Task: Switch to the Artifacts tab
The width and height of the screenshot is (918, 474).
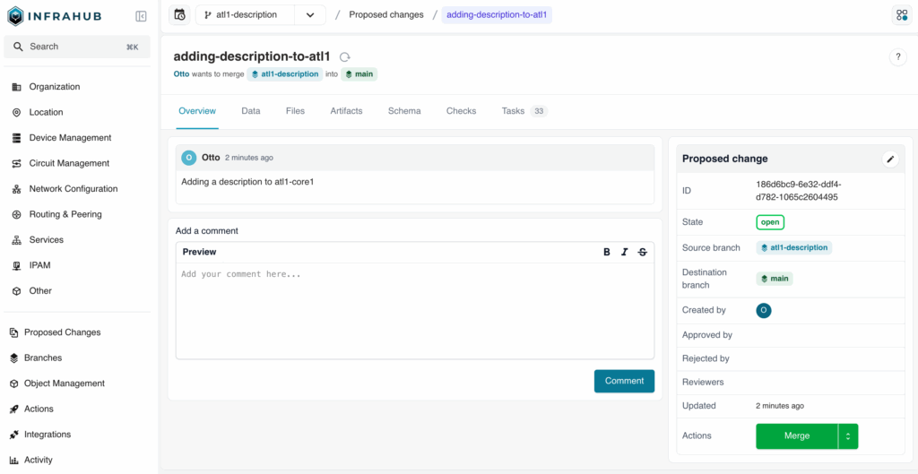Action: (346, 111)
